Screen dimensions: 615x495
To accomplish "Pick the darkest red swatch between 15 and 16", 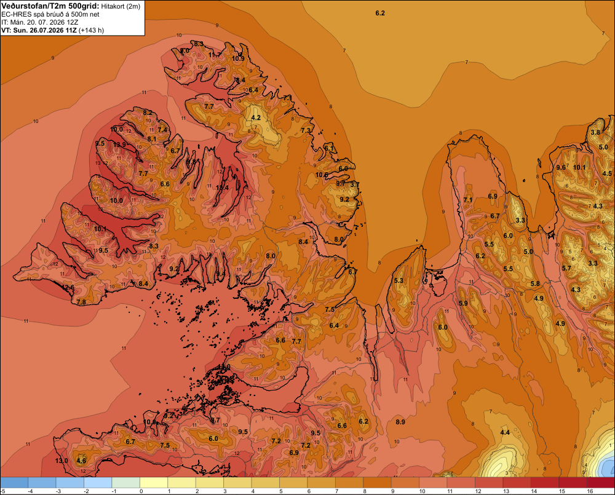I will pyautogui.click(x=573, y=483).
